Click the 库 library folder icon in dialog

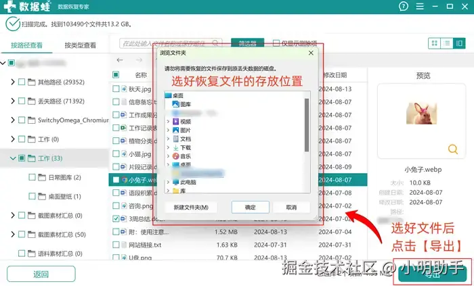pyautogui.click(x=175, y=191)
